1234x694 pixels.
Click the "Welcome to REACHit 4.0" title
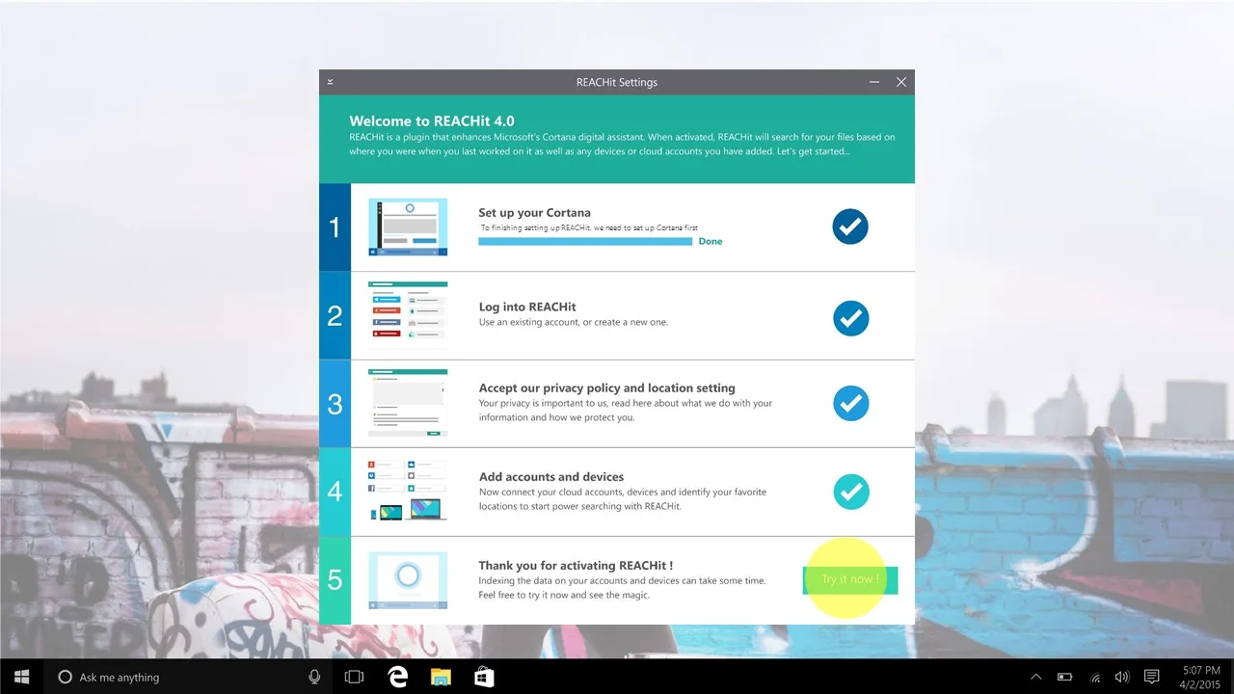click(432, 121)
